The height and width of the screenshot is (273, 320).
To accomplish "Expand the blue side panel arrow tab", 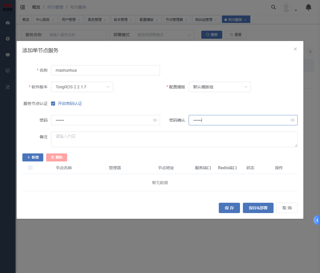I will (x=317, y=220).
